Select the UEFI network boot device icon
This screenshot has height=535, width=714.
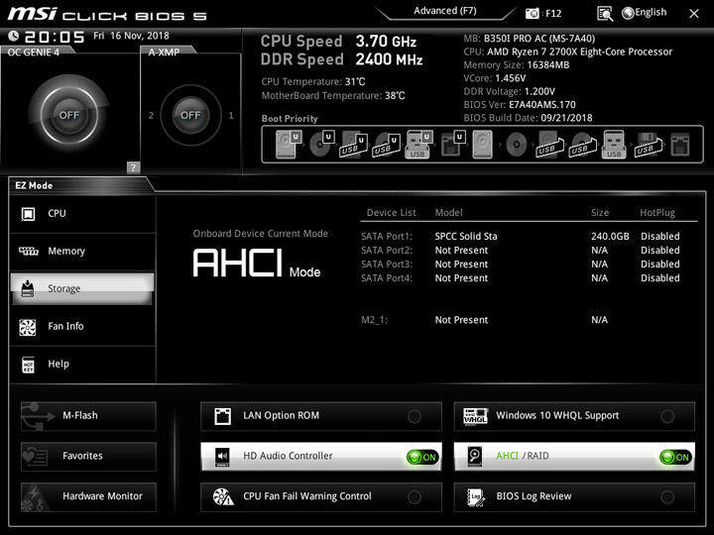pyautogui.click(x=452, y=145)
